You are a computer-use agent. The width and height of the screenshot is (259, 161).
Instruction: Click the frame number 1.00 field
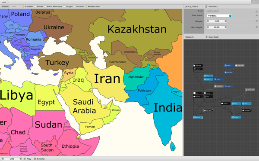click(12, 159)
